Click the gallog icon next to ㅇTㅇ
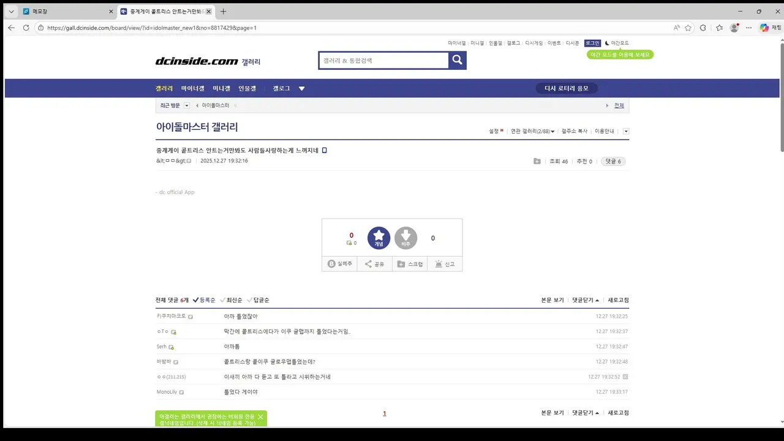This screenshot has width=784, height=441. [x=173, y=332]
